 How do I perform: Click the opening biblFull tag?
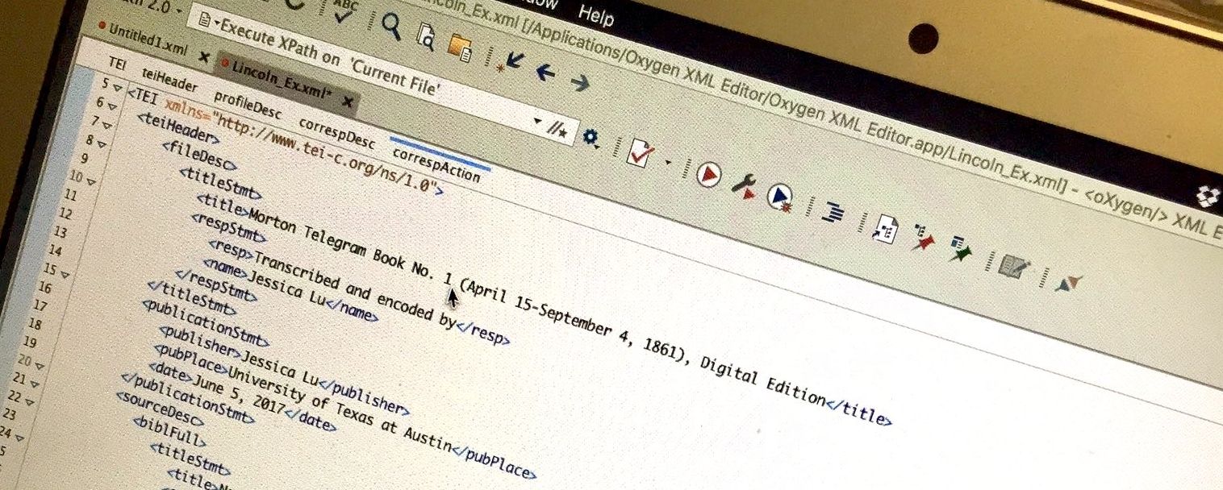tap(169, 432)
